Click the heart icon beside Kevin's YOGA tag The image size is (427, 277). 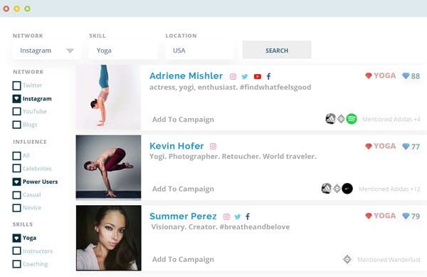tap(369, 146)
